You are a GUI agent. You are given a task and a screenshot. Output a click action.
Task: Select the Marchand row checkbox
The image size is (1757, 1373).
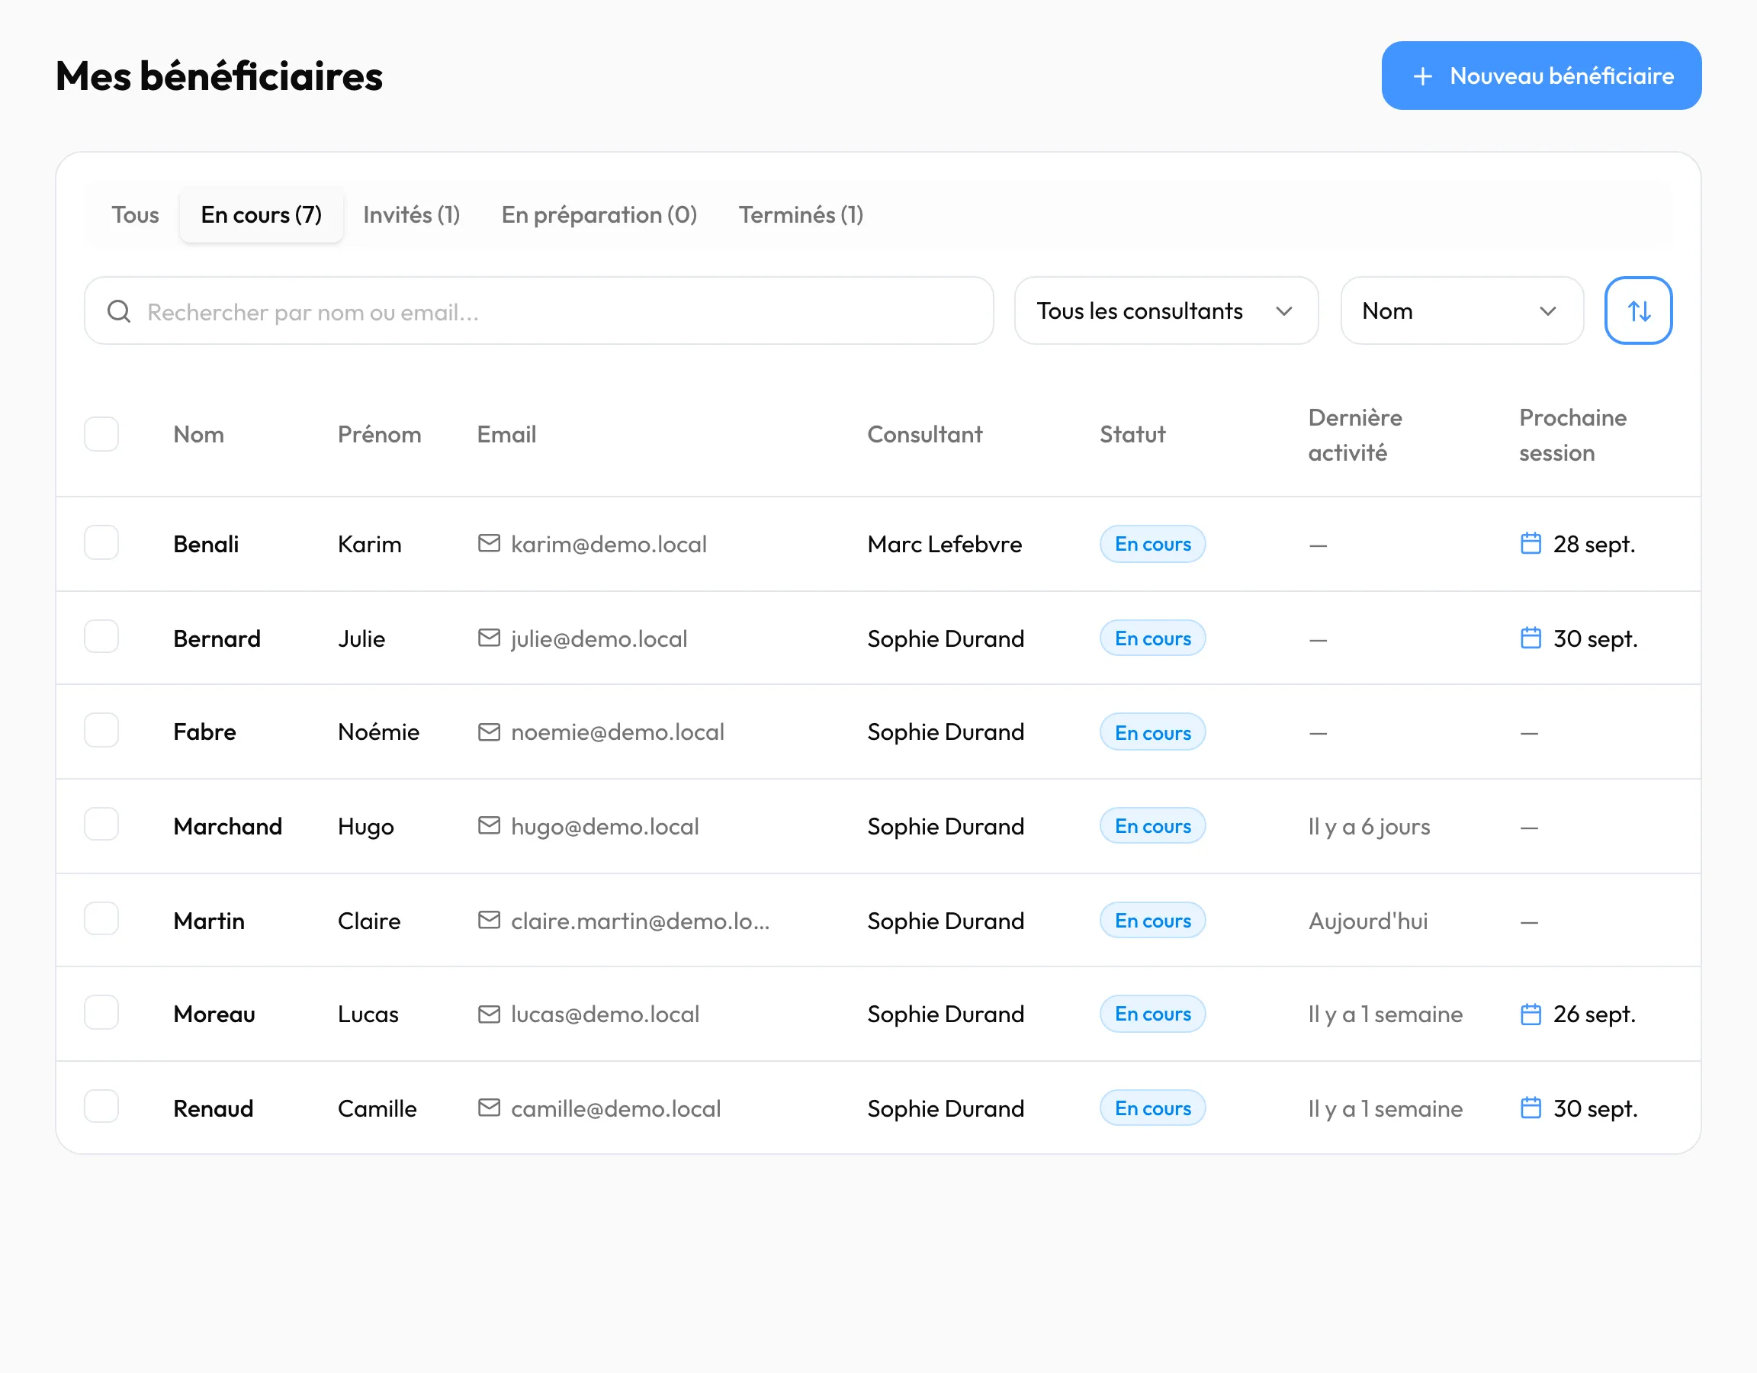point(101,824)
